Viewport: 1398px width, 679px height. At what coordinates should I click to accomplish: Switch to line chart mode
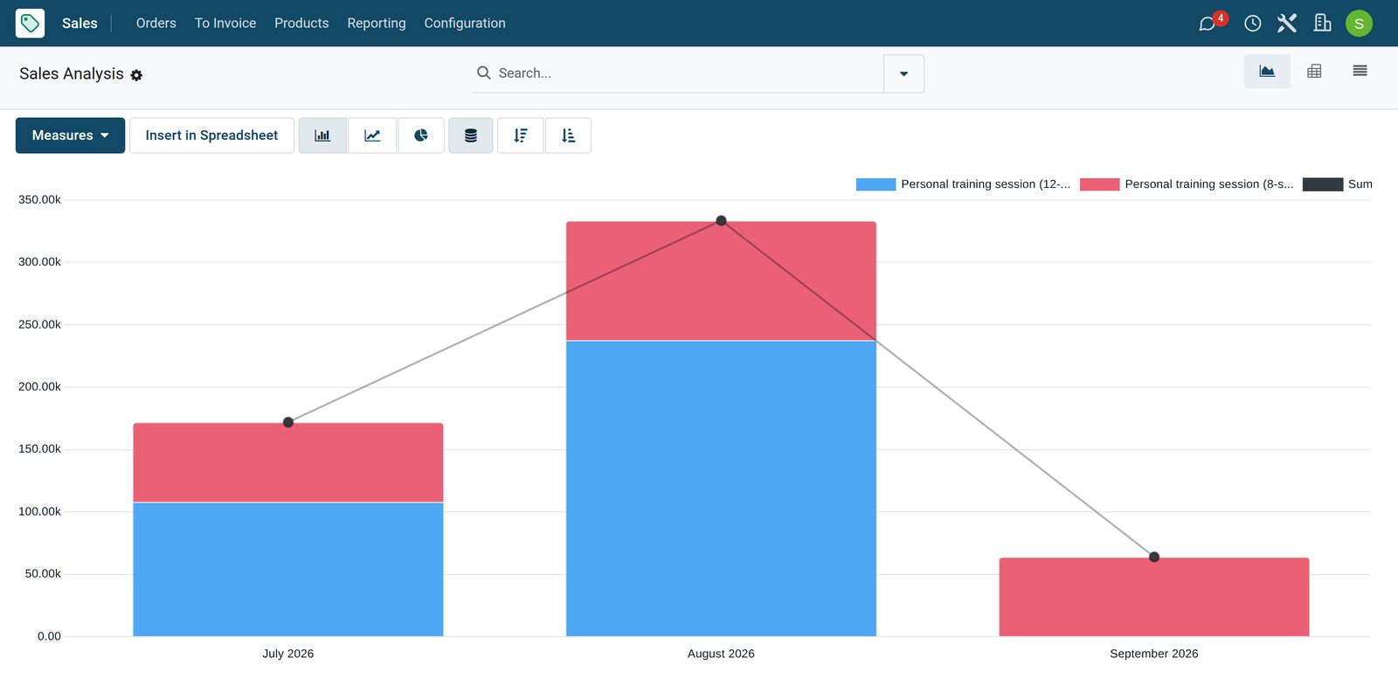(x=372, y=135)
